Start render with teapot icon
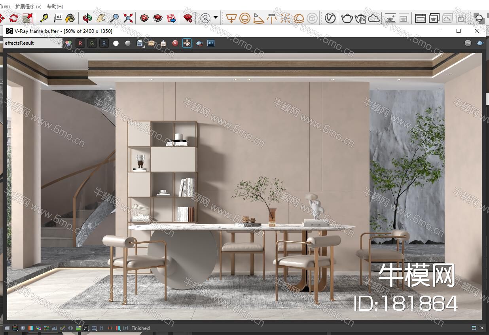 pos(347,18)
